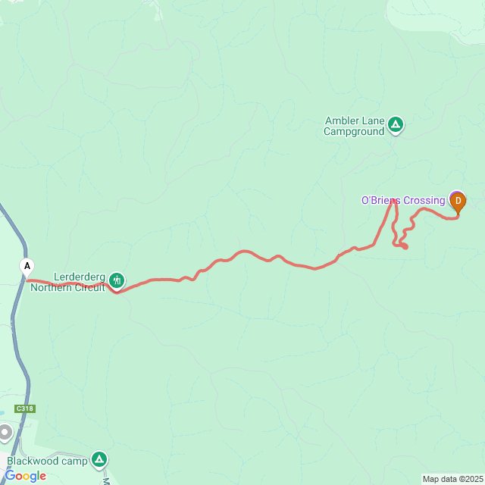
Task: Click the white route start marker A
Action: [27, 268]
